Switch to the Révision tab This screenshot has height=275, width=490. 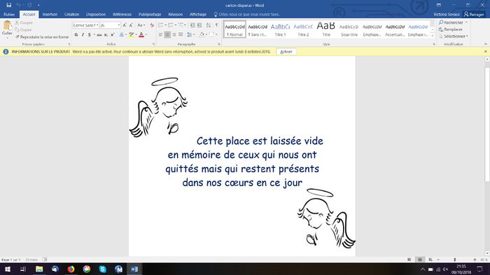(175, 15)
